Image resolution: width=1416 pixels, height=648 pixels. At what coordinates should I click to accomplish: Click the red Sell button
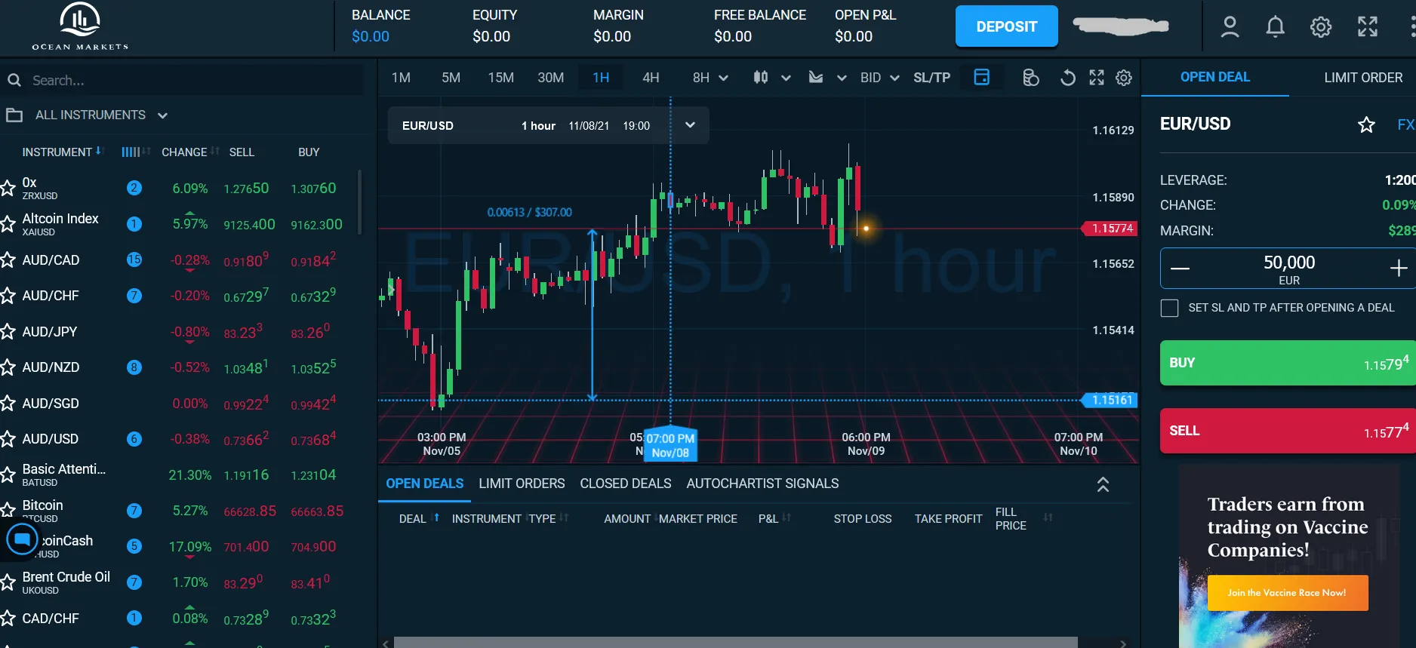1288,431
